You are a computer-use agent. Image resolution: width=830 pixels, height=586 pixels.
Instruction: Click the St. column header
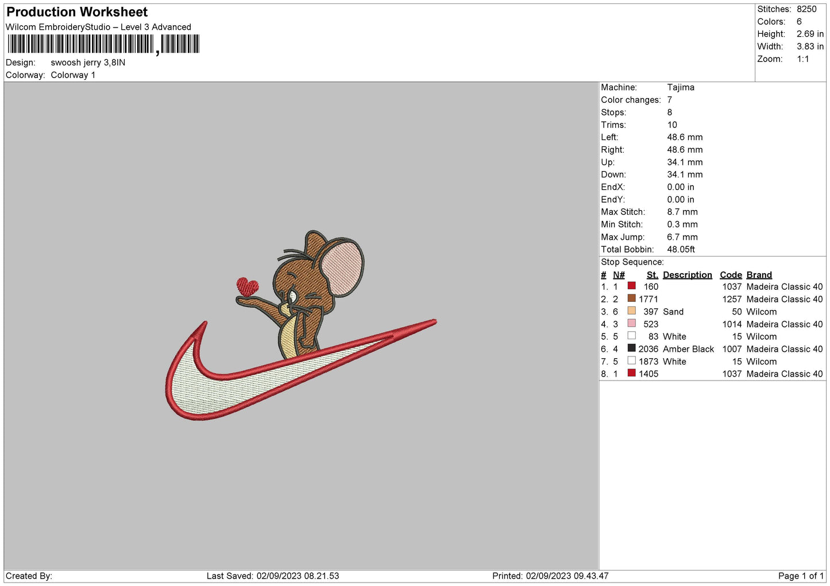click(x=652, y=275)
